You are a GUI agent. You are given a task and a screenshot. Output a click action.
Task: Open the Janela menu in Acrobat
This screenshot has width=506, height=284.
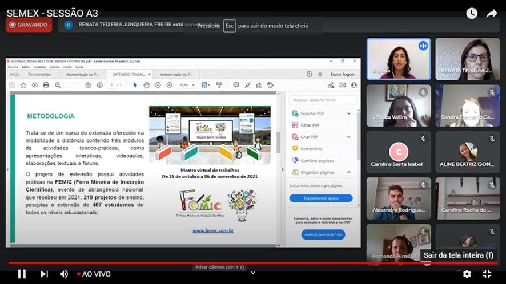[67, 67]
